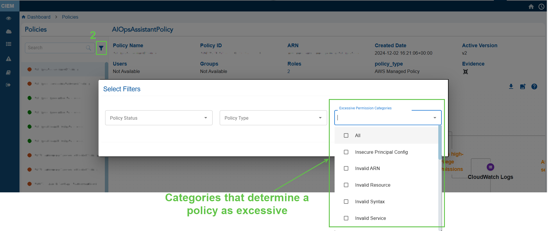Click the home icon in top bar
Screen dimensions: 548x231
[x=531, y=7]
